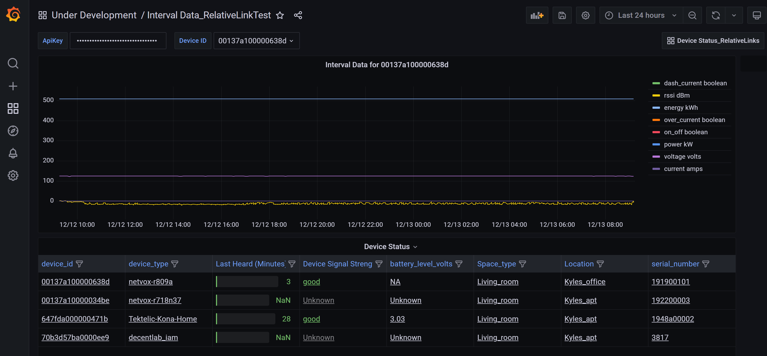Image resolution: width=767 pixels, height=356 pixels.
Task: Cycle view mode with monitor icon
Action: (x=756, y=15)
